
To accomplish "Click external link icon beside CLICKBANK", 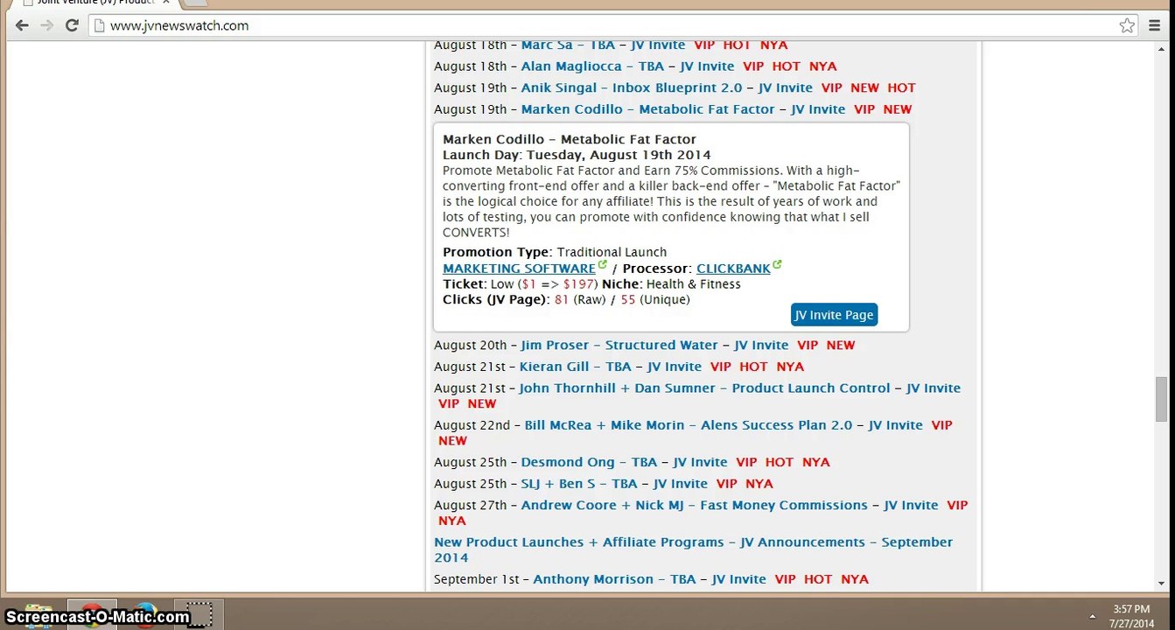I will tap(777, 265).
